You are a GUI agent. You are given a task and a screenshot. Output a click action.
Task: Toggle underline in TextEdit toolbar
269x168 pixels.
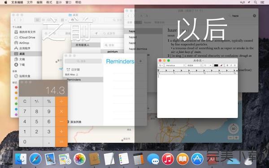pos(235,65)
